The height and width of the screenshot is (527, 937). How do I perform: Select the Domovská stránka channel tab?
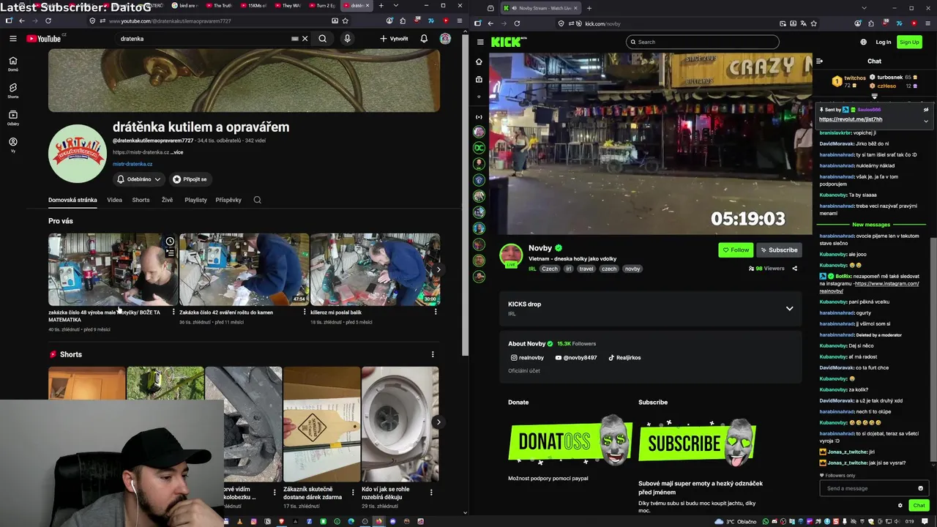click(x=72, y=200)
